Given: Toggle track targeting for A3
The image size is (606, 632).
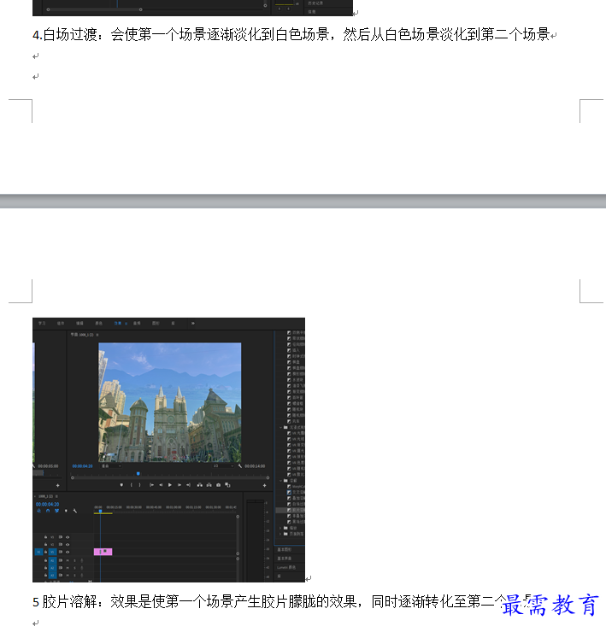Looking at the screenshot, I should (x=52, y=575).
